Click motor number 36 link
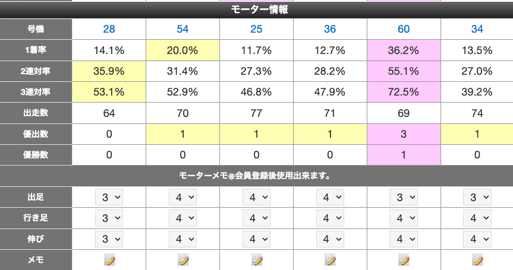The height and width of the screenshot is (270, 513). coord(330,29)
